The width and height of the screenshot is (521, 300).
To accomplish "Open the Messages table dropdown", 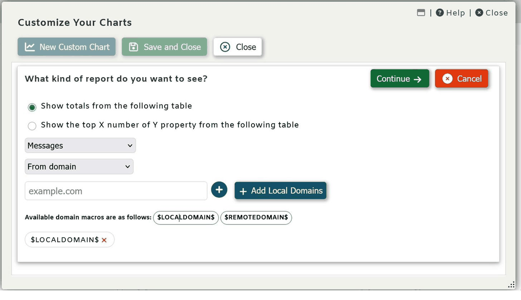I will pos(80,146).
